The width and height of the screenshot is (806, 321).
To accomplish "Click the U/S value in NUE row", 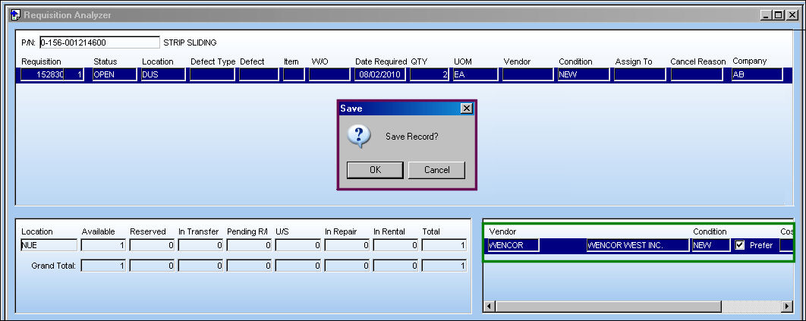I will [298, 246].
